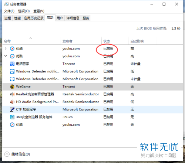Sort by the 状态 column header
The width and height of the screenshot is (185, 163).
coord(115,41)
